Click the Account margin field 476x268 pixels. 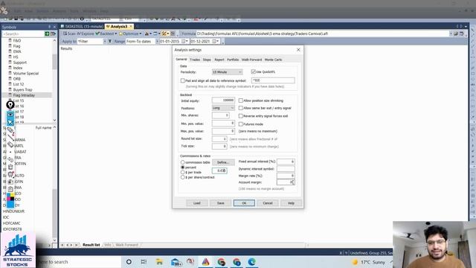tap(286, 182)
